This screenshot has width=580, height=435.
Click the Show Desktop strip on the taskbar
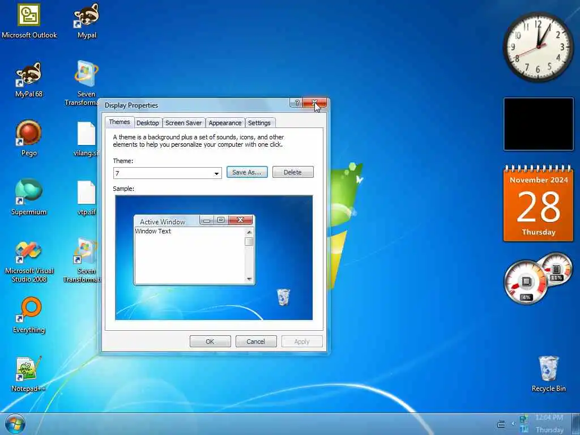(575, 424)
